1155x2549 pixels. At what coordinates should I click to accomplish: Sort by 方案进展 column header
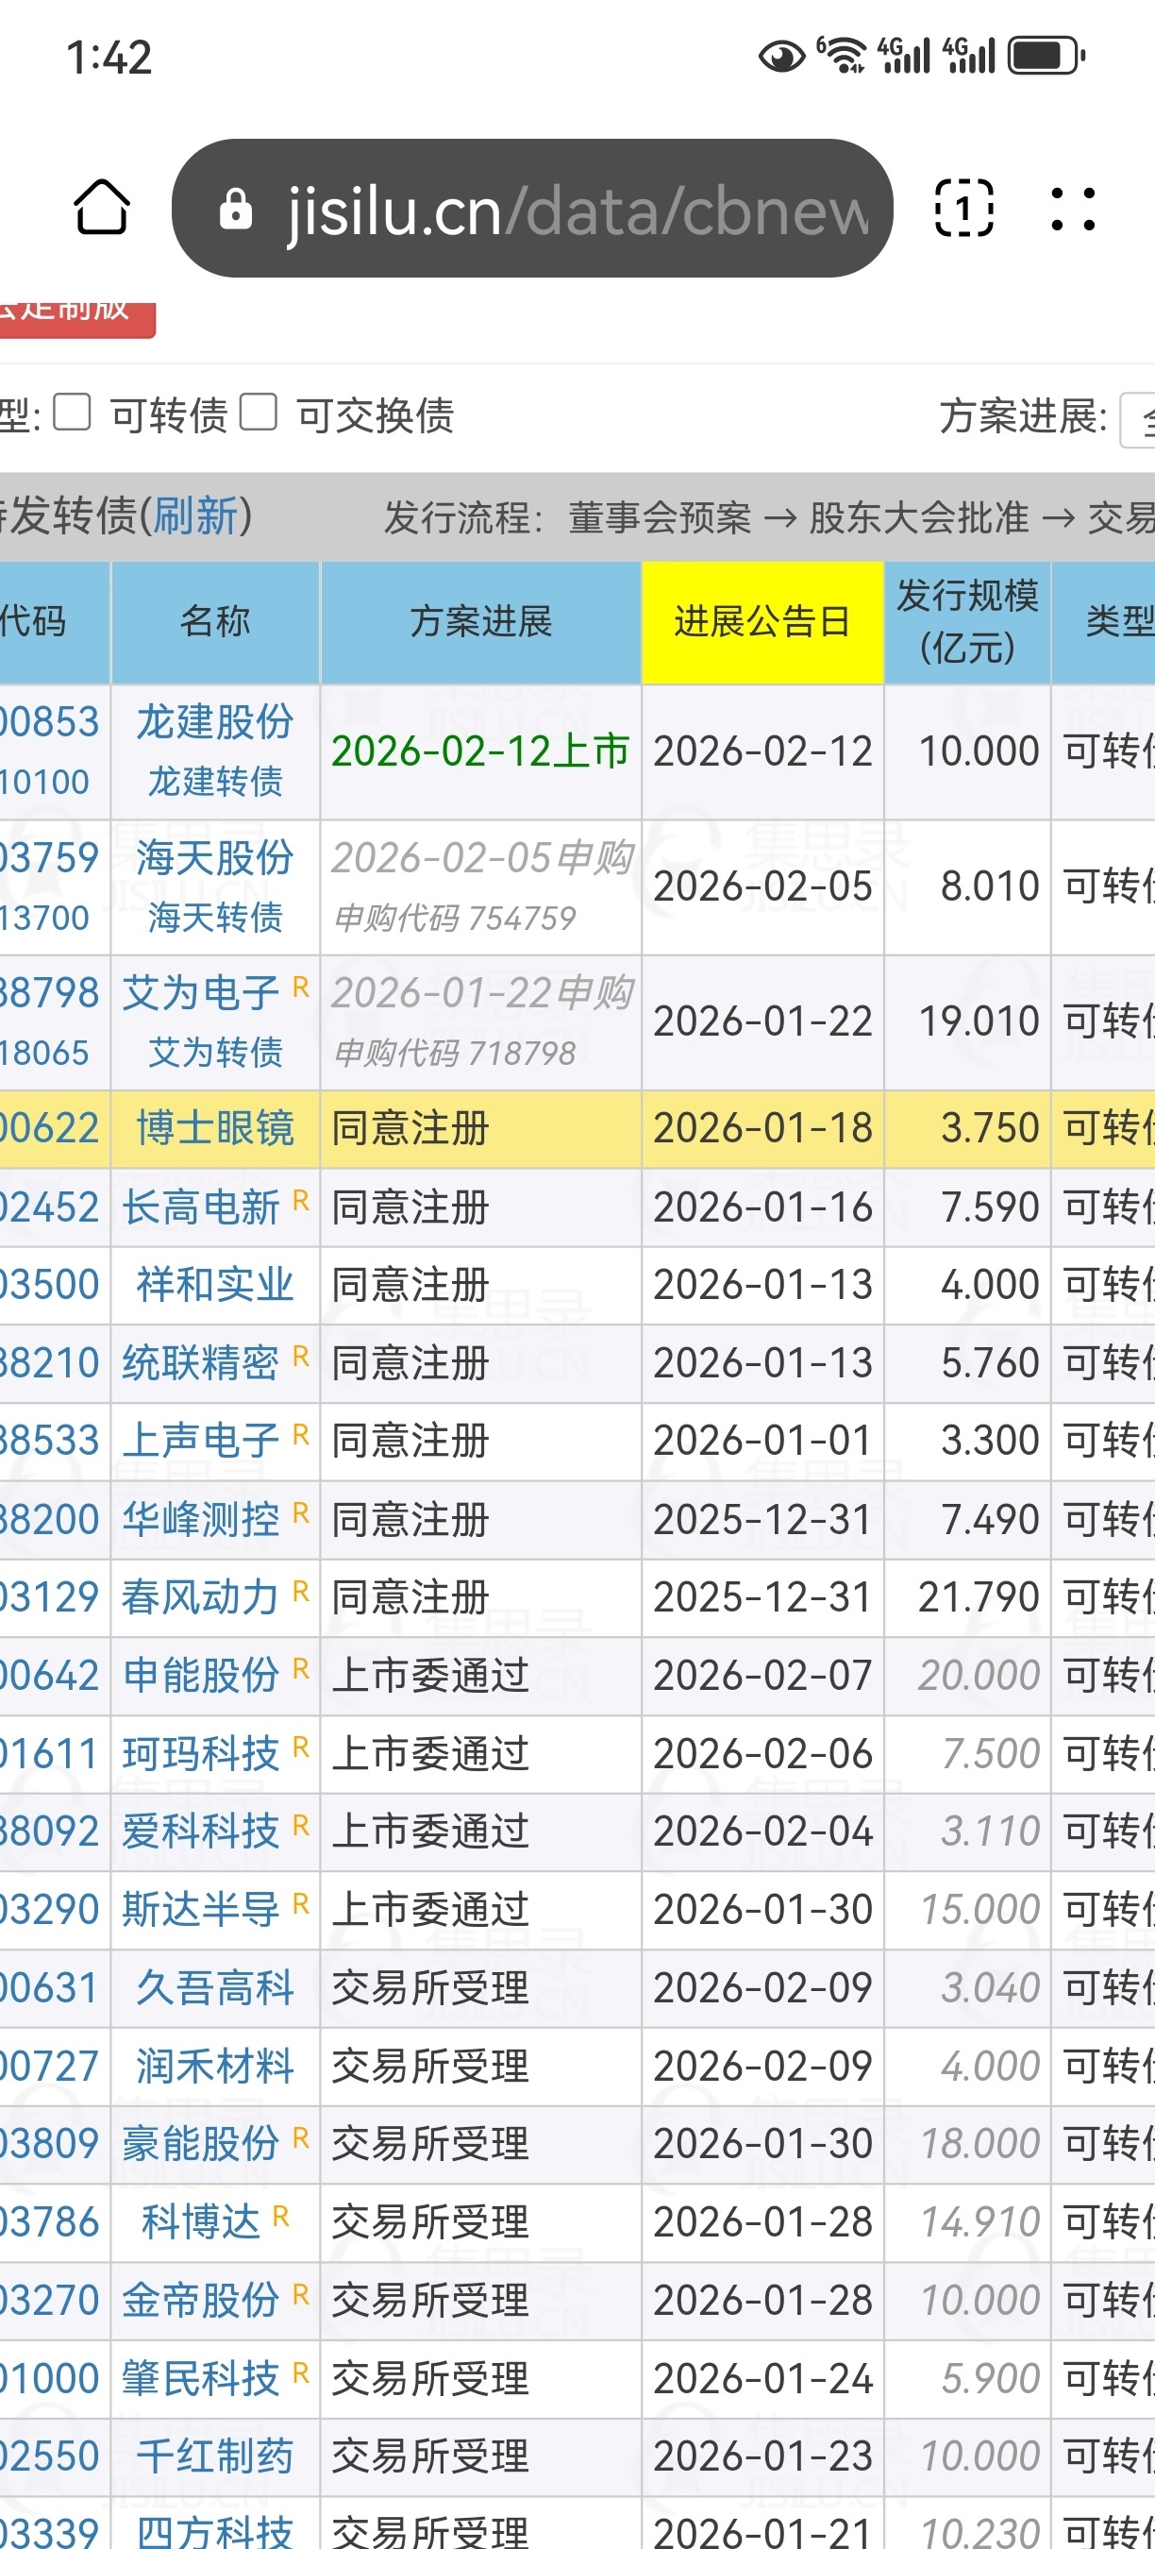tap(480, 622)
